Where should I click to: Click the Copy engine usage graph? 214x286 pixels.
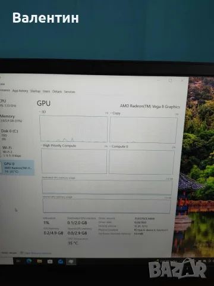(x=143, y=130)
